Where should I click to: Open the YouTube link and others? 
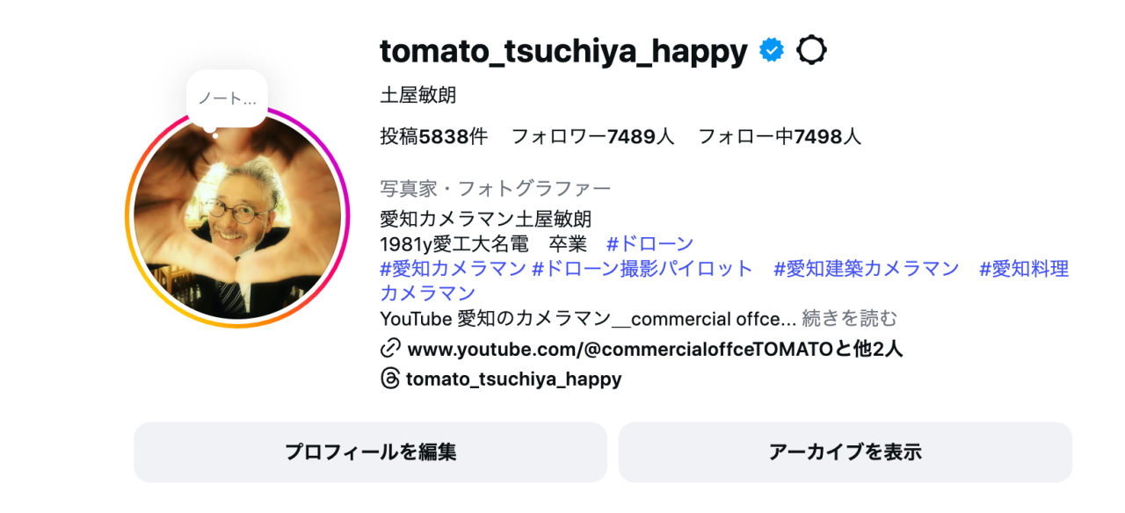655,349
